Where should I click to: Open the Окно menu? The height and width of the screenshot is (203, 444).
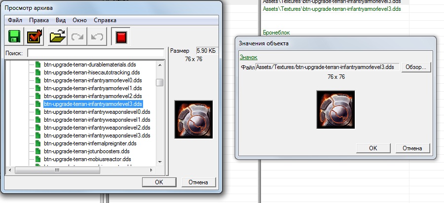point(79,20)
